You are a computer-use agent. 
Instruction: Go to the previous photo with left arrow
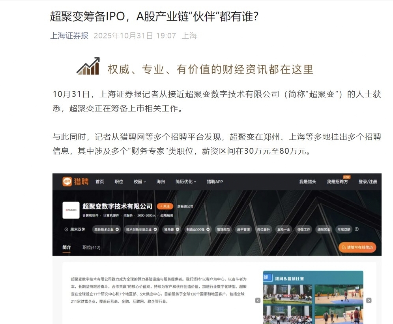pos(258,300)
